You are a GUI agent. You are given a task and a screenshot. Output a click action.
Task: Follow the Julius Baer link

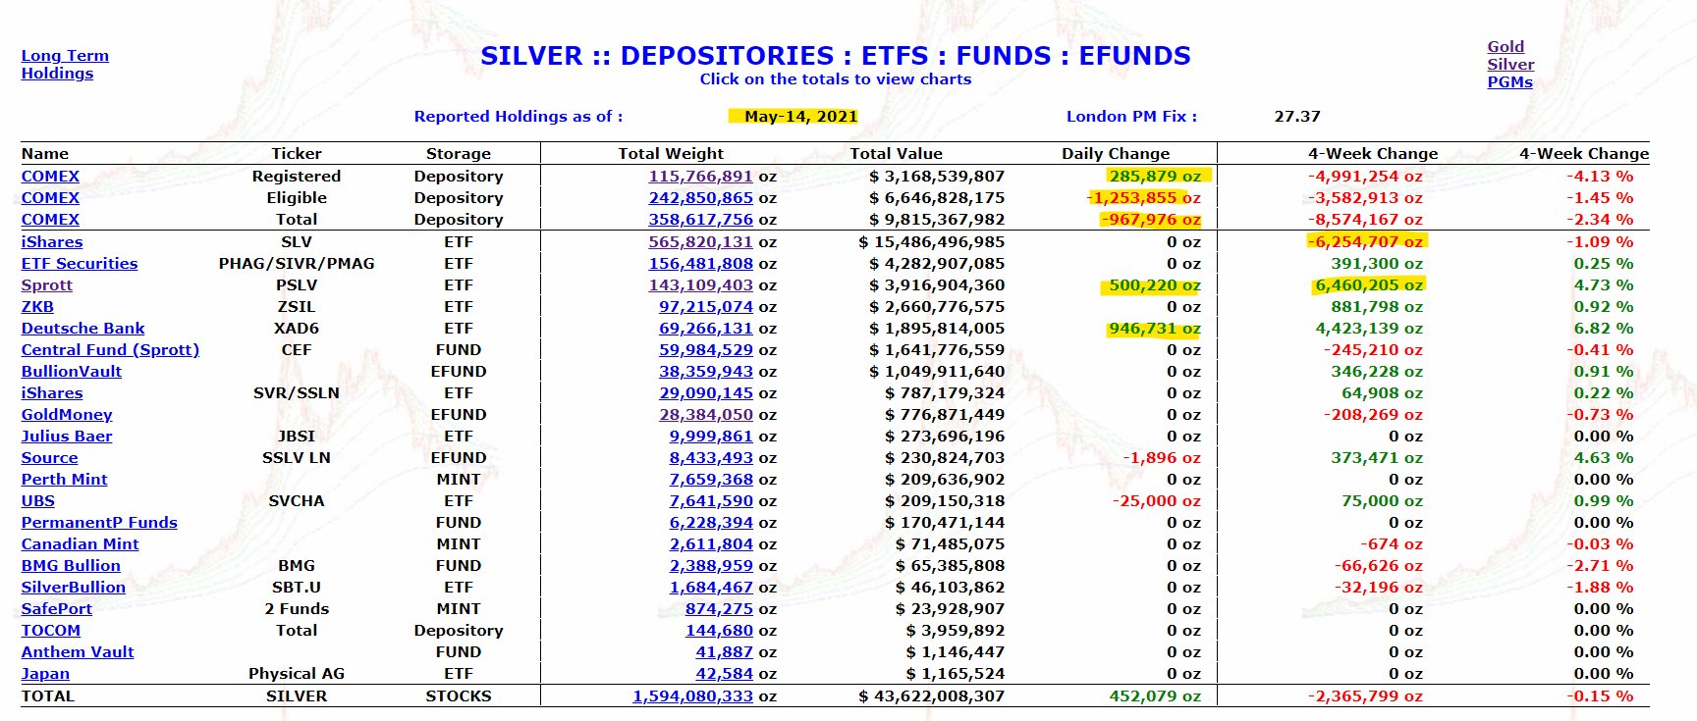67,436
